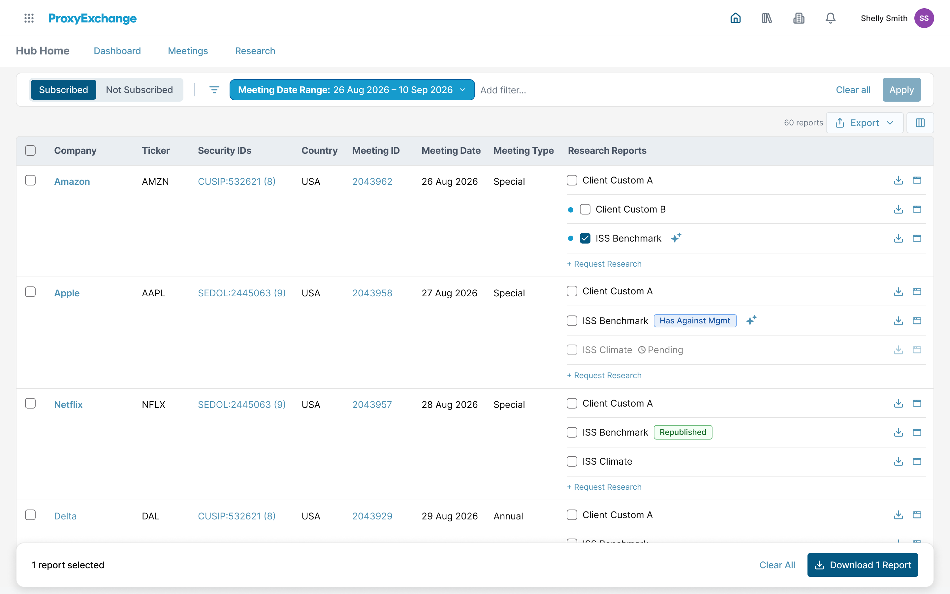Open preview of Netflix ISS Benchmark

[917, 433]
